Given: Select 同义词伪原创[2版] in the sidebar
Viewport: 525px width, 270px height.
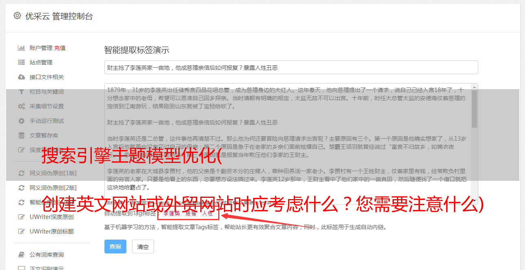Looking at the screenshot, I should coord(53,188).
